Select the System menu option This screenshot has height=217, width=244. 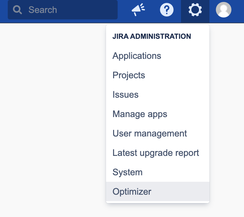pyautogui.click(x=127, y=172)
